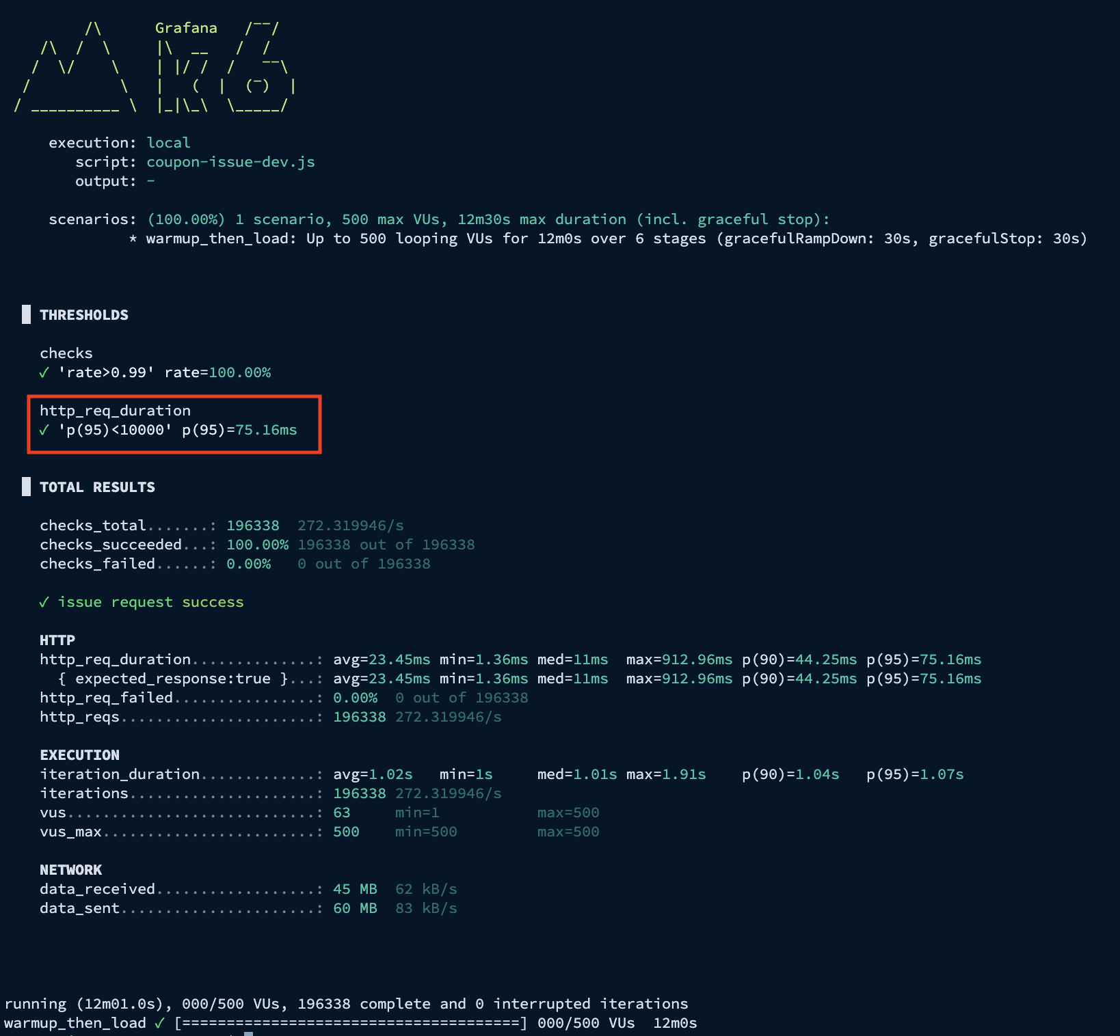
Task: Select the EXECUTION section heading
Action: click(79, 755)
